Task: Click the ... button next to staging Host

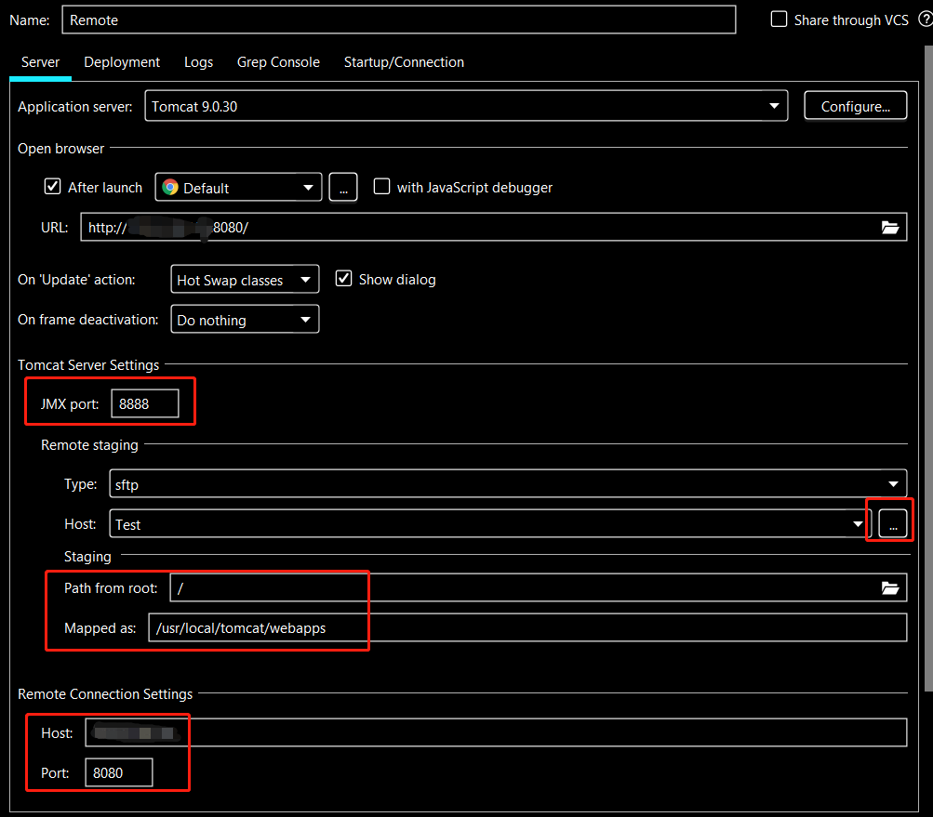Action: pos(893,524)
